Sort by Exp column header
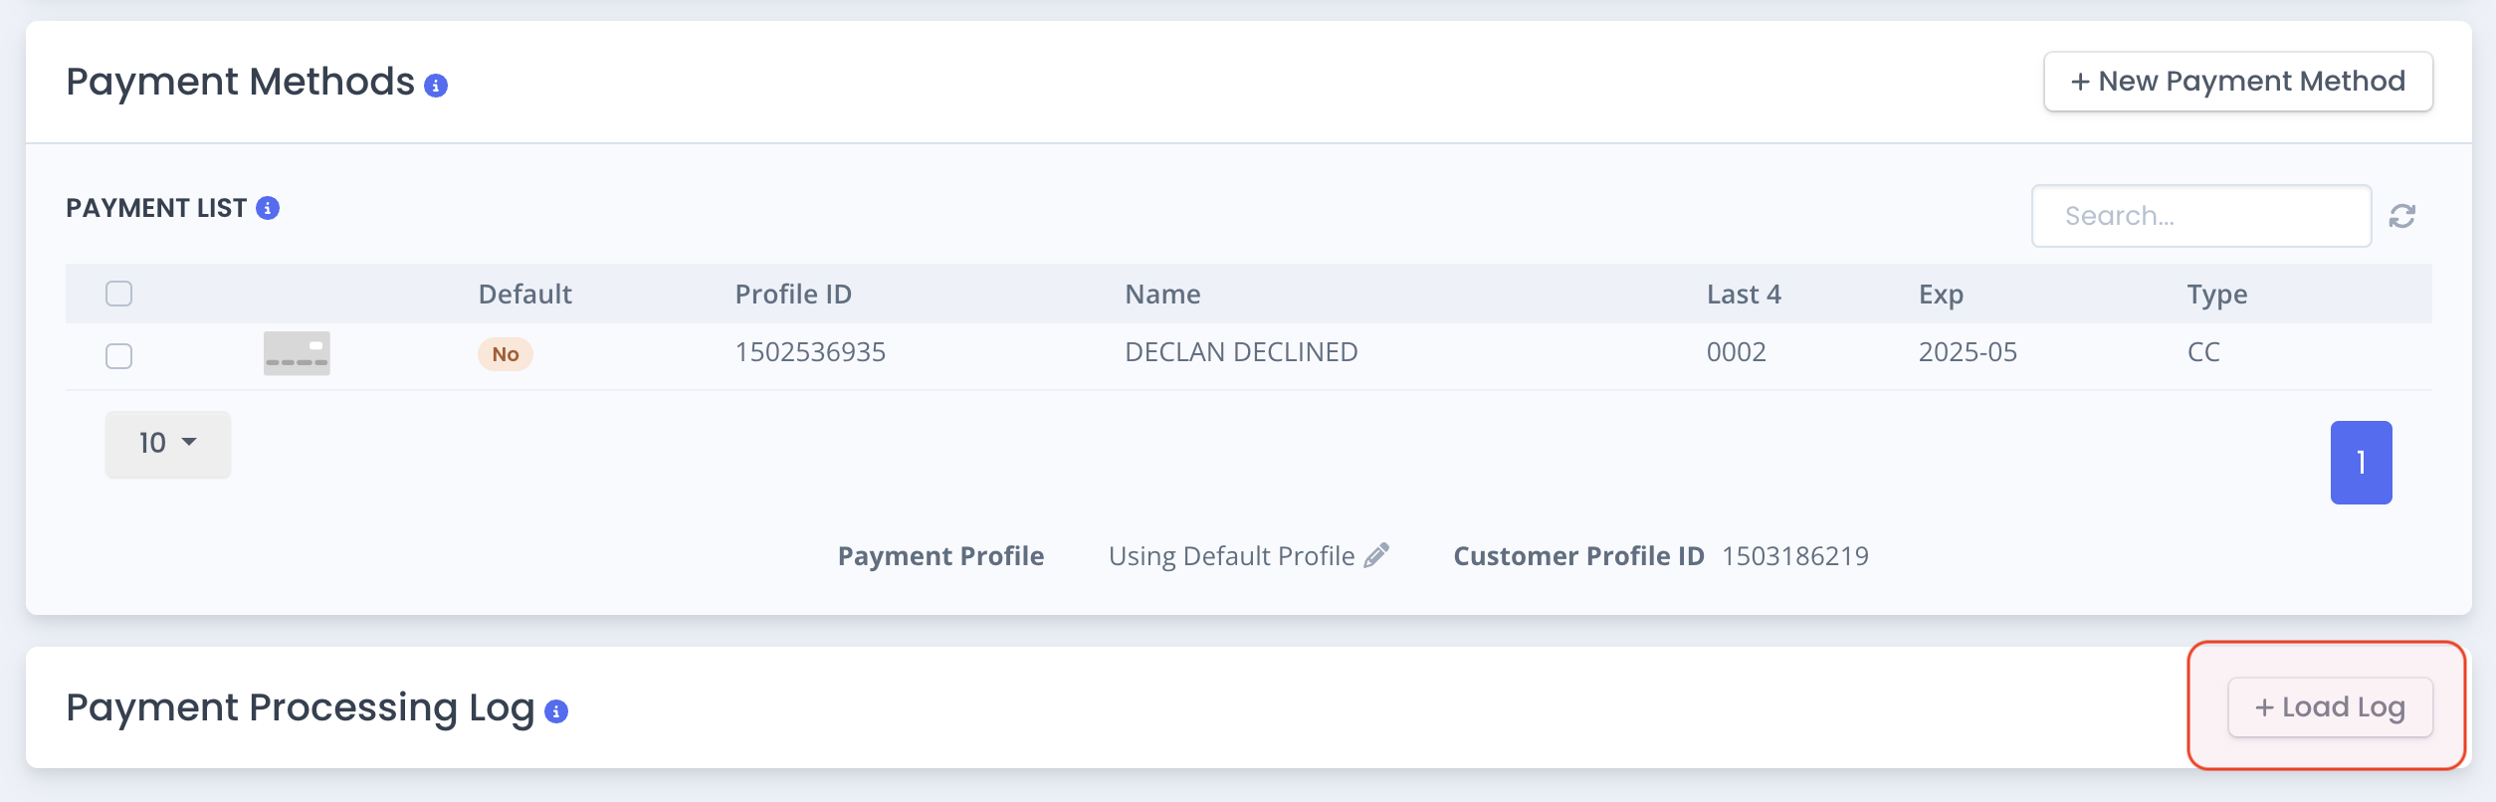The height and width of the screenshot is (802, 2496). point(1941,295)
